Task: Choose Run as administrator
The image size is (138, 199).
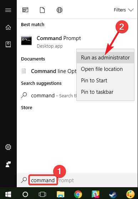Action: [x=105, y=58]
